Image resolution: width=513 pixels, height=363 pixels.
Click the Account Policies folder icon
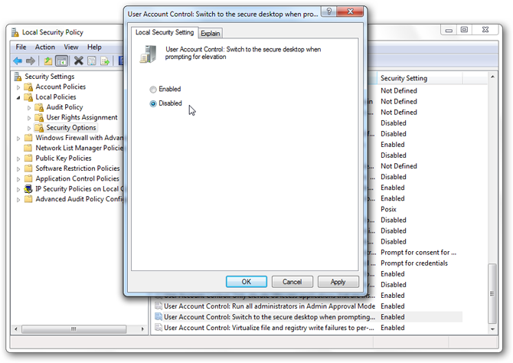pos(29,87)
